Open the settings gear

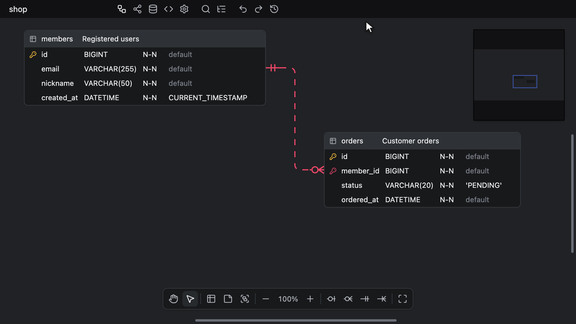[184, 9]
